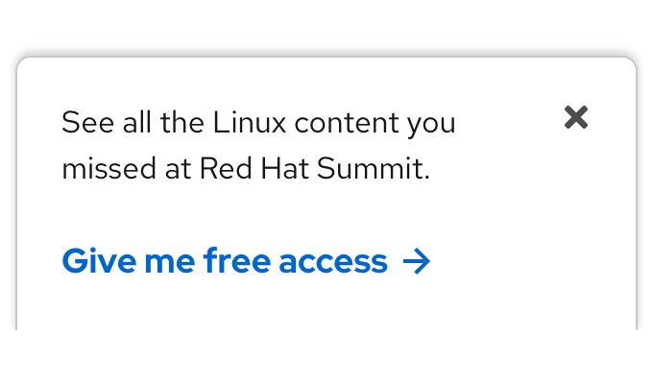Image resolution: width=653 pixels, height=384 pixels.
Task: Click the Linux content message text
Action: coord(258,124)
